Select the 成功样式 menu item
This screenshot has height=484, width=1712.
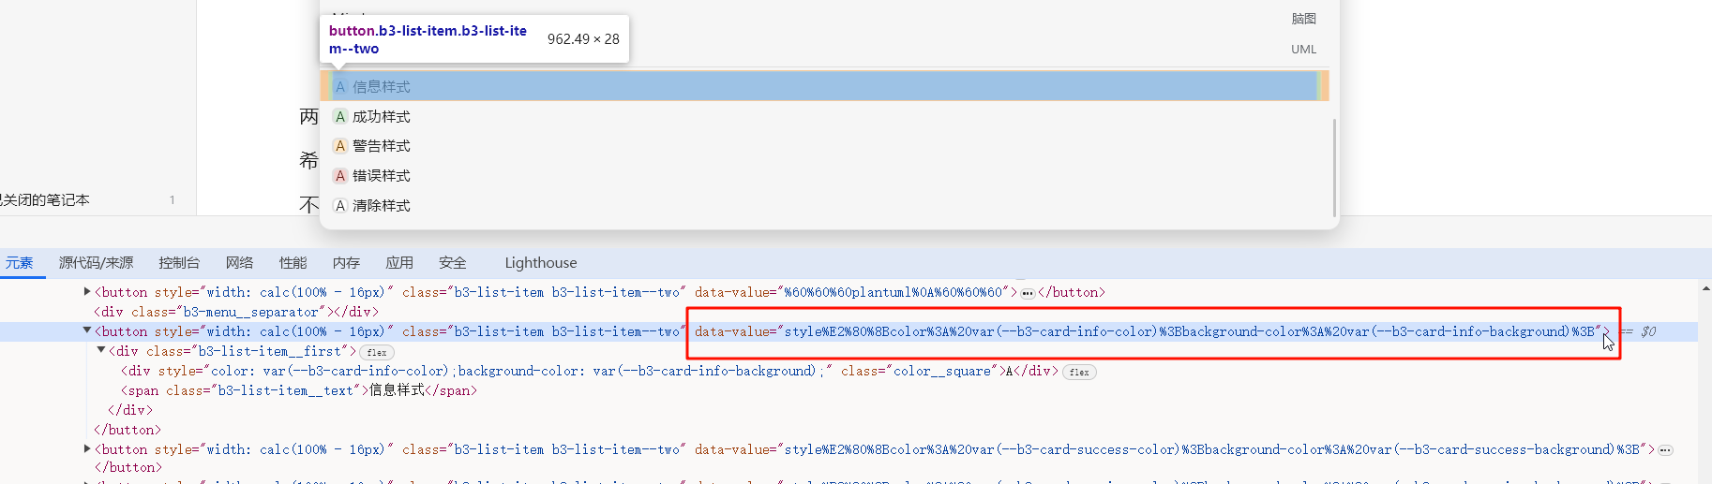tap(824, 116)
